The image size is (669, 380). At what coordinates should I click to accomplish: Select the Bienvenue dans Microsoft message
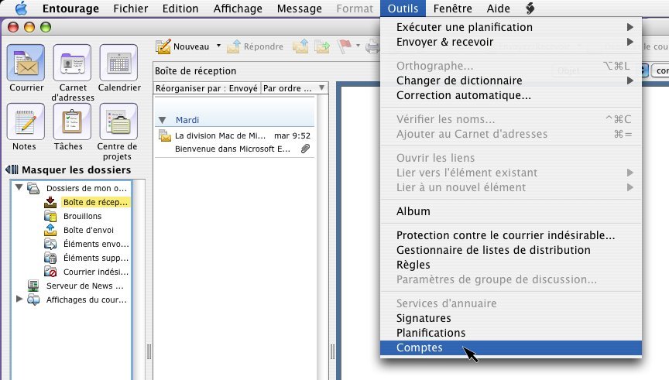click(235, 142)
